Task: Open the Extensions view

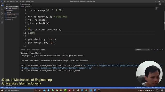Action: coord(2,22)
